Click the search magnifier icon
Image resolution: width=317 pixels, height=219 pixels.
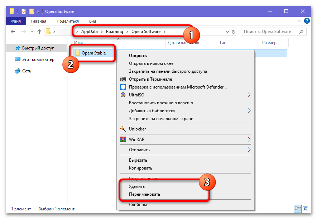tap(301, 32)
